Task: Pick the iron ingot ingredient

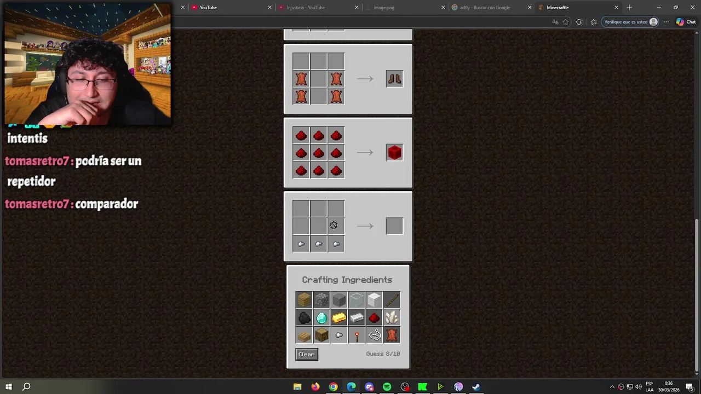Action: click(x=357, y=317)
